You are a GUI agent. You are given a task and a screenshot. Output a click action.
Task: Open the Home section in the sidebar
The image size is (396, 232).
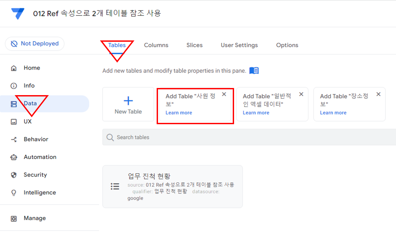32,68
